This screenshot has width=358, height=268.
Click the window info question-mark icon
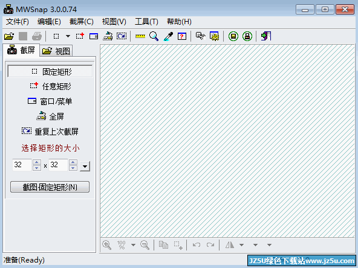pyautogui.click(x=182, y=36)
